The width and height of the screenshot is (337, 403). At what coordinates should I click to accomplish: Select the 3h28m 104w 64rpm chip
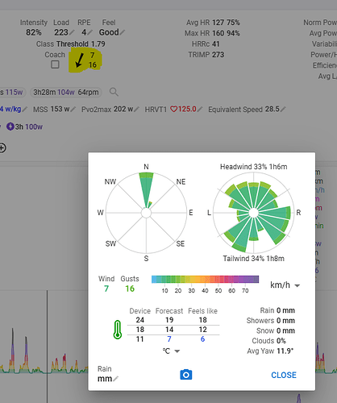tap(66, 92)
